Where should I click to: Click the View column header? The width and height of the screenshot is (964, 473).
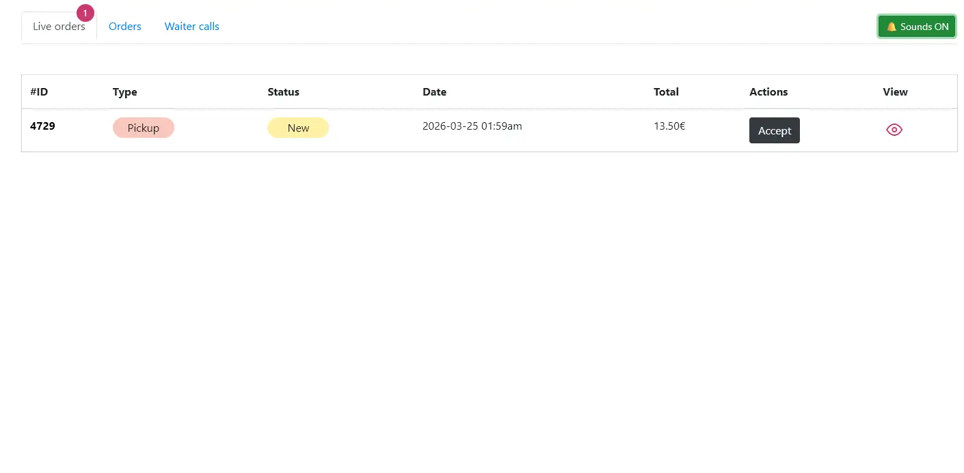click(895, 91)
